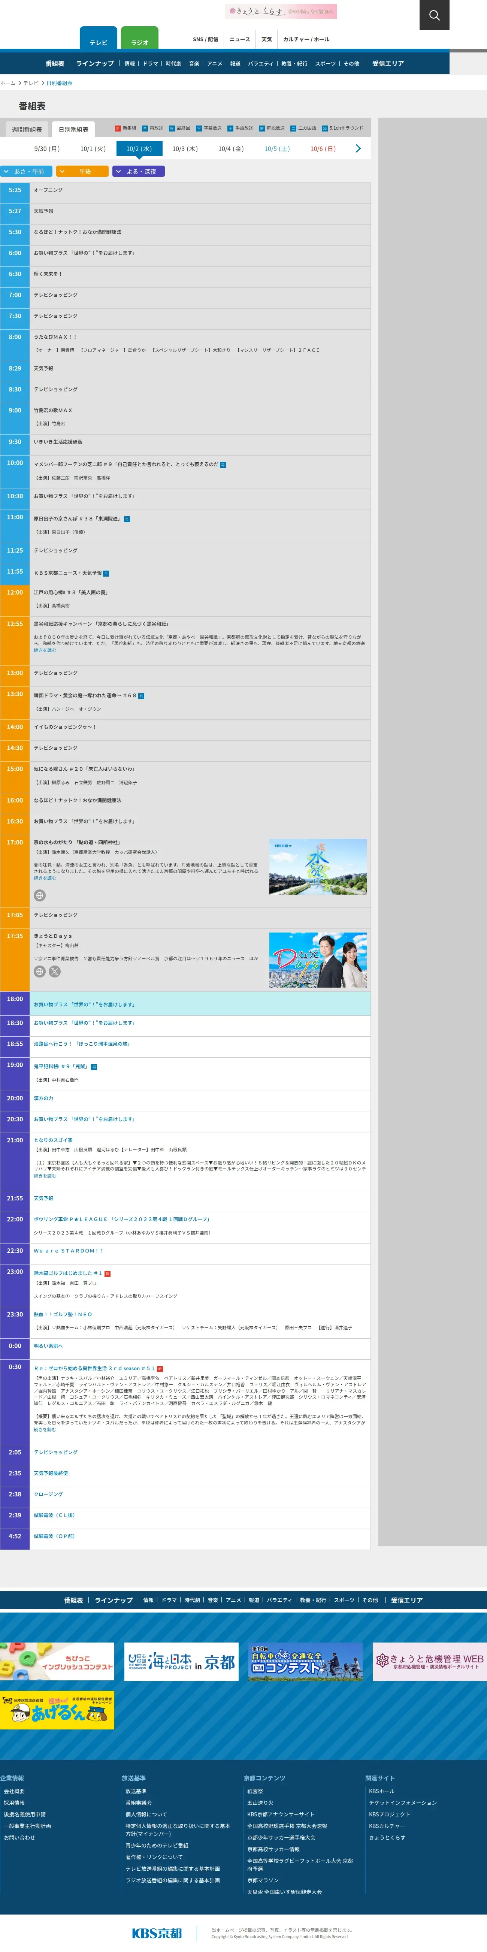This screenshot has width=487, height=1952.
Task: Open ちびっこイングリッシュコンテスト banner
Action: (x=57, y=1662)
